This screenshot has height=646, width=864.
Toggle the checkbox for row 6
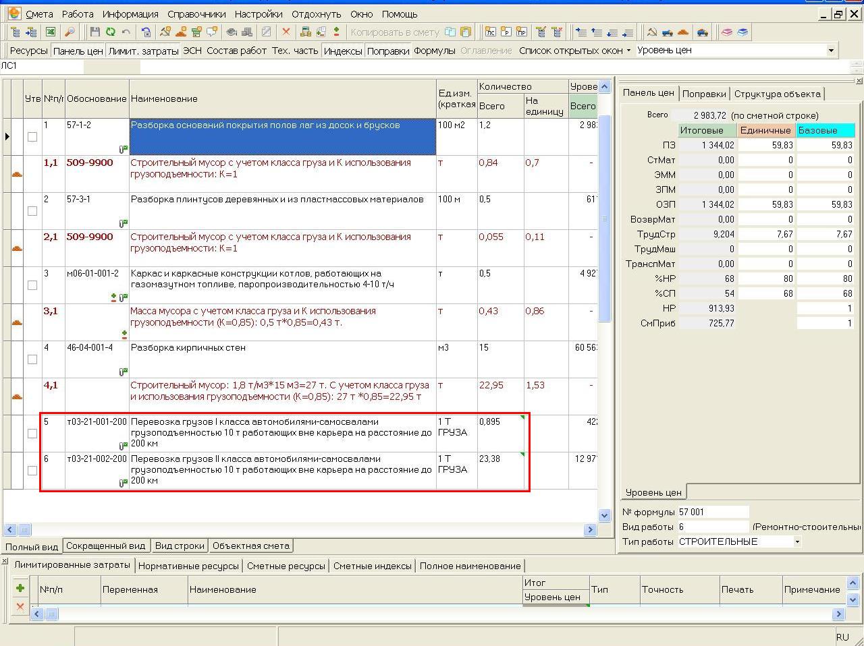click(x=32, y=471)
